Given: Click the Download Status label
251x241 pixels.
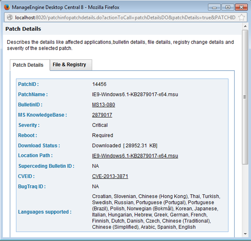Looking at the screenshot, I should [39, 145].
